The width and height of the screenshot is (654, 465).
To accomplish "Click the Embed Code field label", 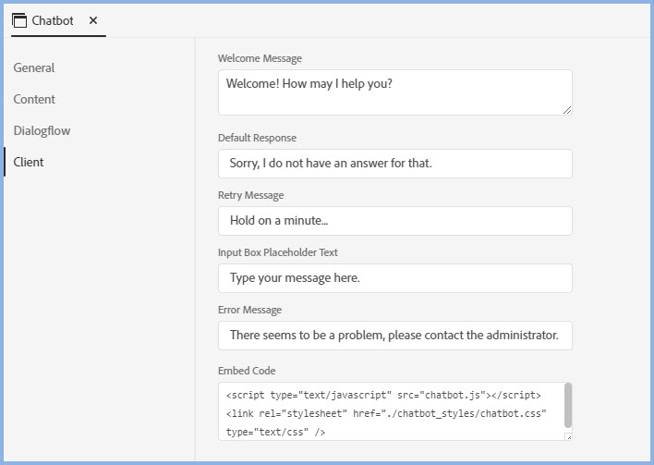I will tap(247, 371).
